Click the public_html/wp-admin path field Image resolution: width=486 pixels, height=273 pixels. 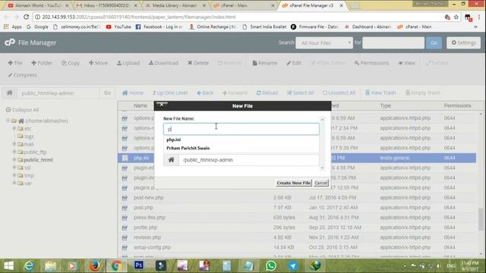[x=58, y=93]
